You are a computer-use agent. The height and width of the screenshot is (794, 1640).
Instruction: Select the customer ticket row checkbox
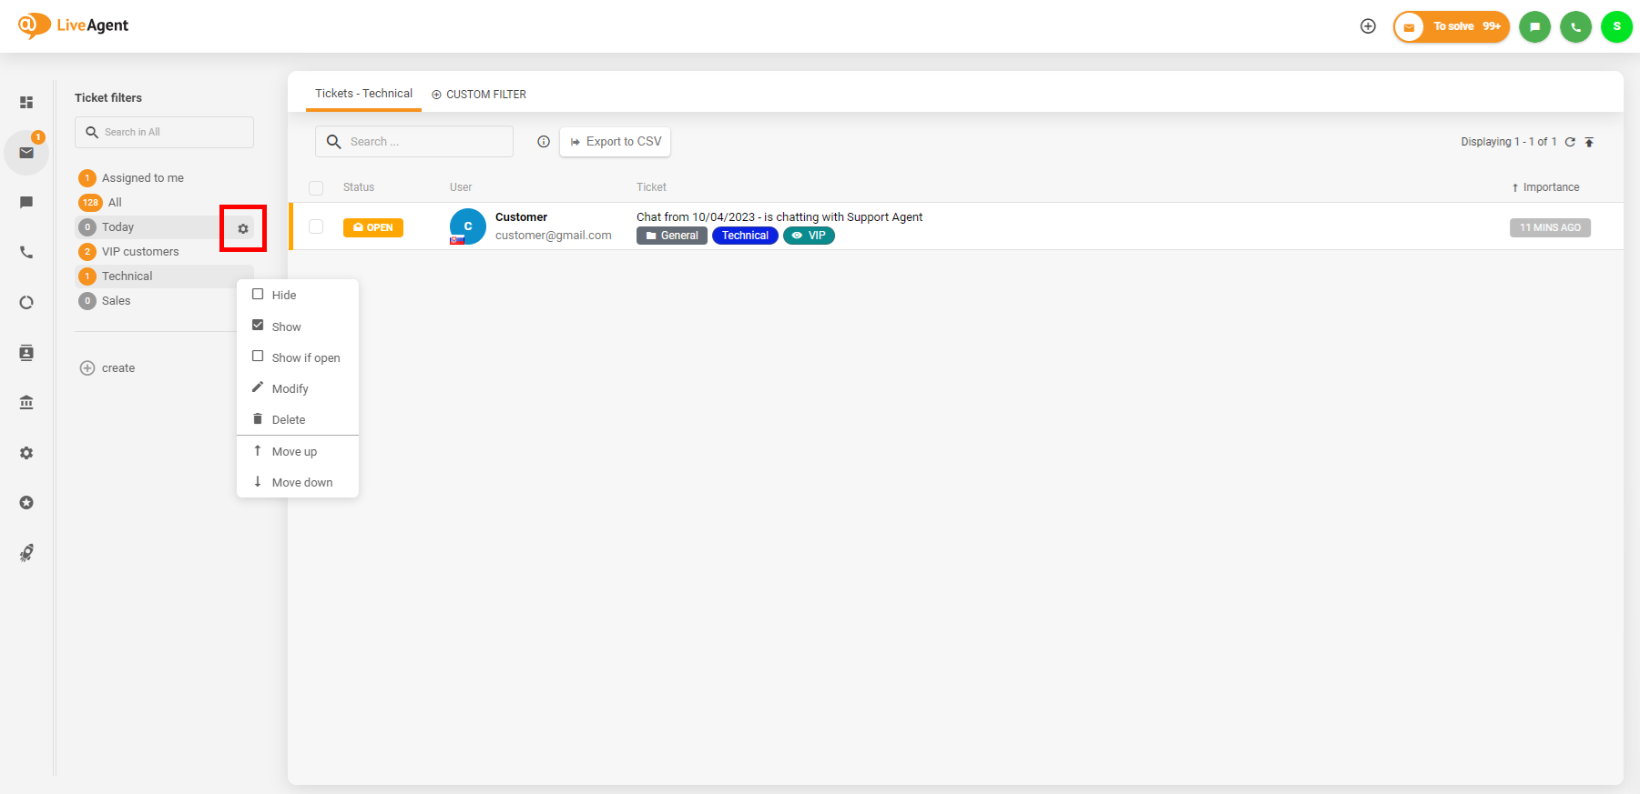click(316, 226)
